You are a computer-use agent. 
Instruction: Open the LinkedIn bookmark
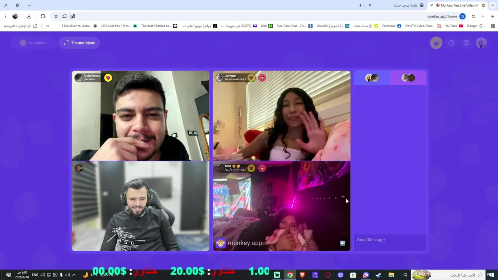click(x=333, y=26)
